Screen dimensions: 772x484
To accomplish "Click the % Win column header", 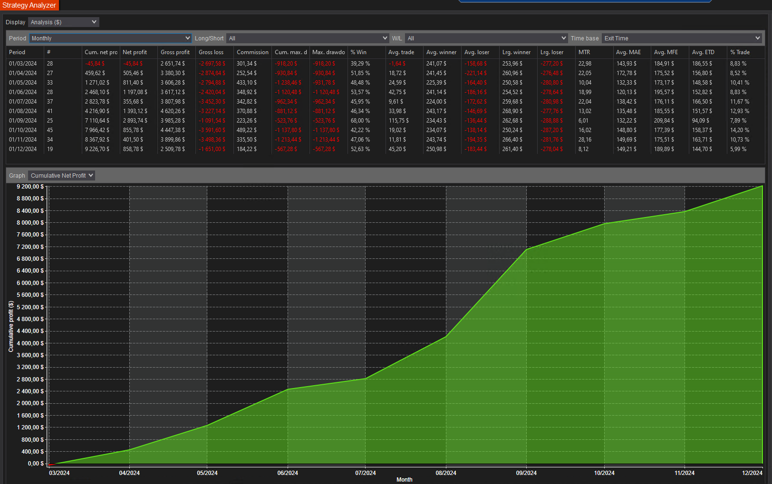I will point(367,52).
